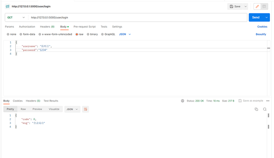Image resolution: width=274 pixels, height=158 pixels.
Task: Open the GET method dropdown
Action: point(16,17)
